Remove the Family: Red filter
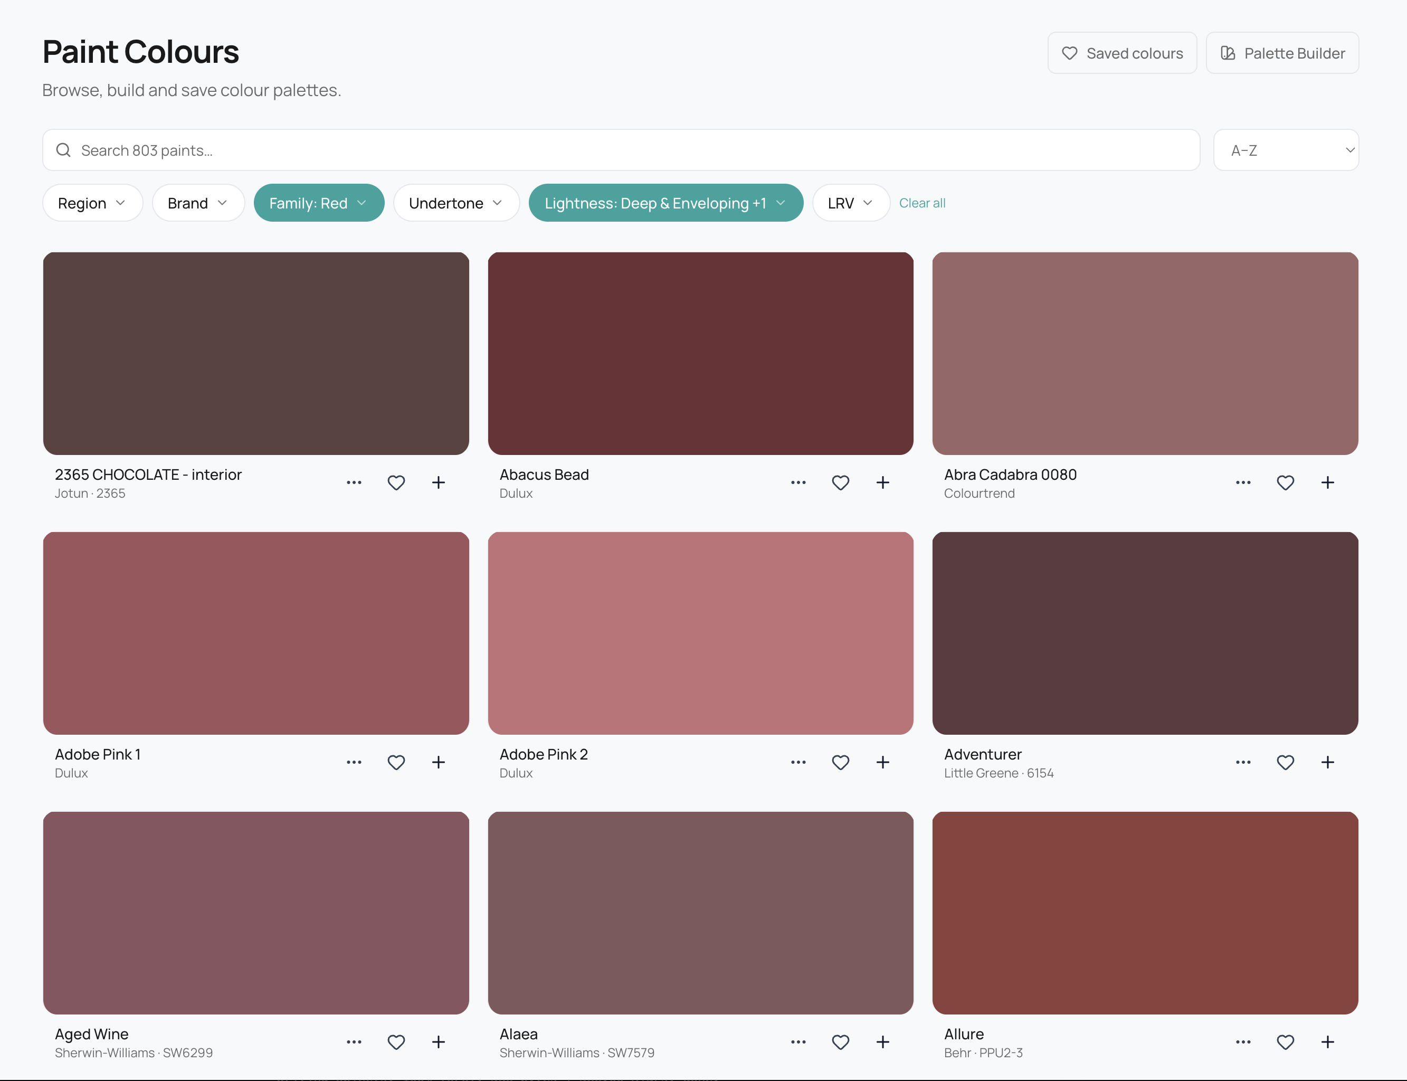Screen dimensions: 1407x1081 click(x=318, y=203)
